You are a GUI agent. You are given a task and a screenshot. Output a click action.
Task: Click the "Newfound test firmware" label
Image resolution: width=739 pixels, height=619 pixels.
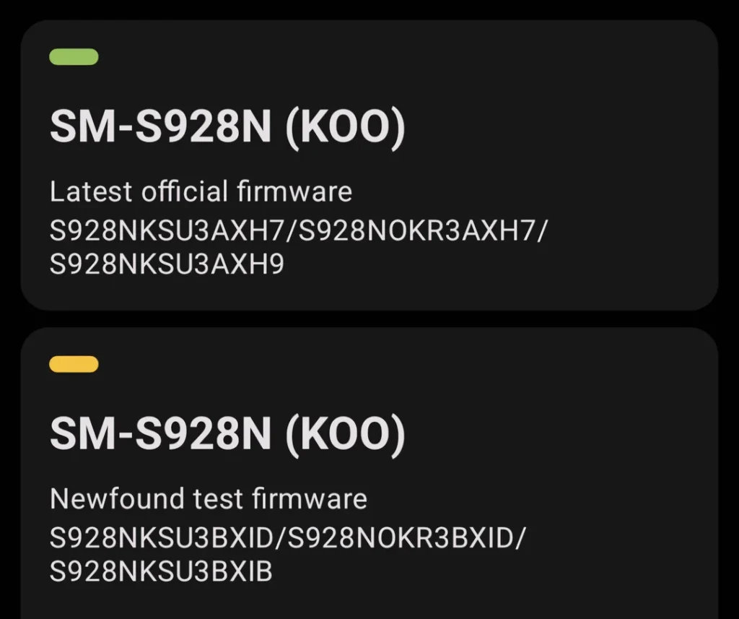pos(208,498)
